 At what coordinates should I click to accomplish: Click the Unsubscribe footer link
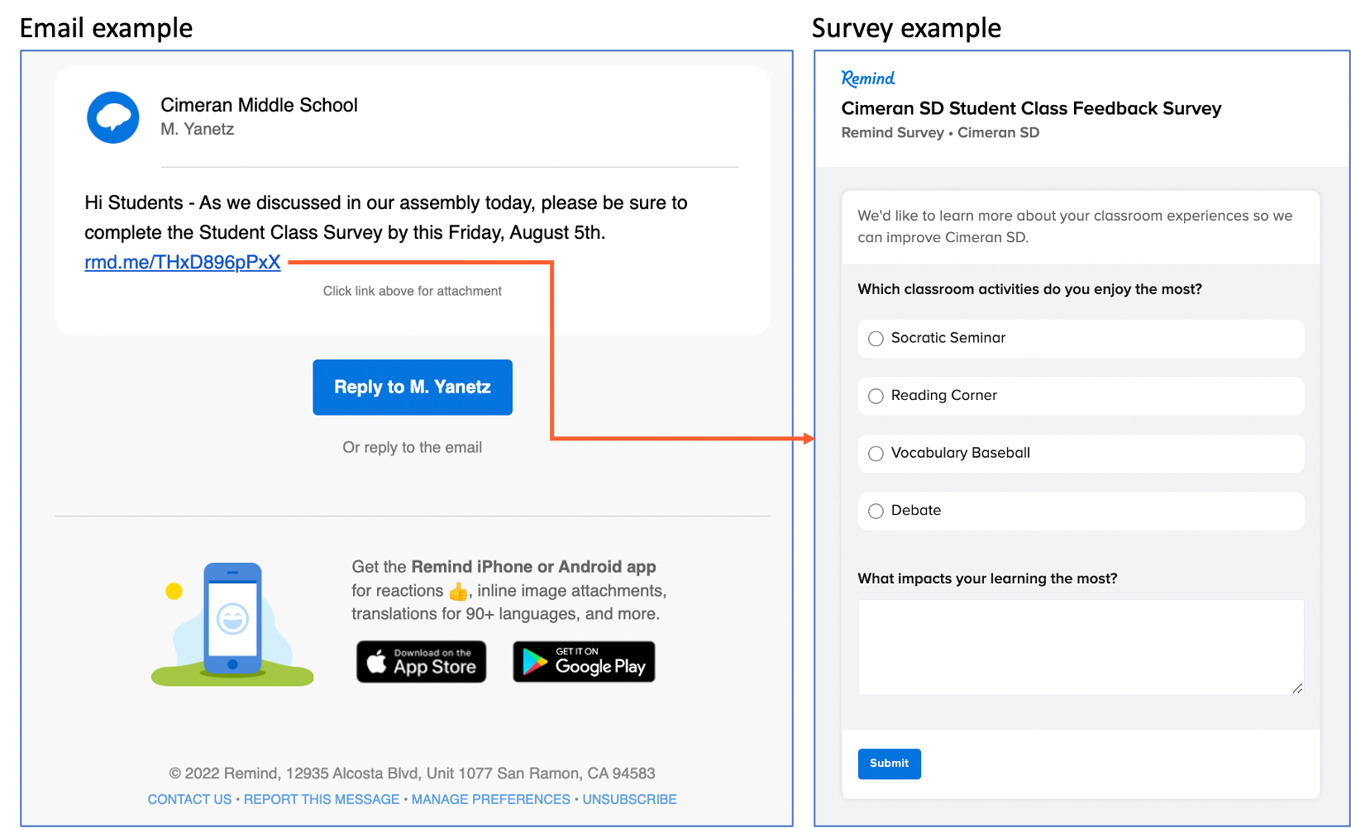[629, 799]
